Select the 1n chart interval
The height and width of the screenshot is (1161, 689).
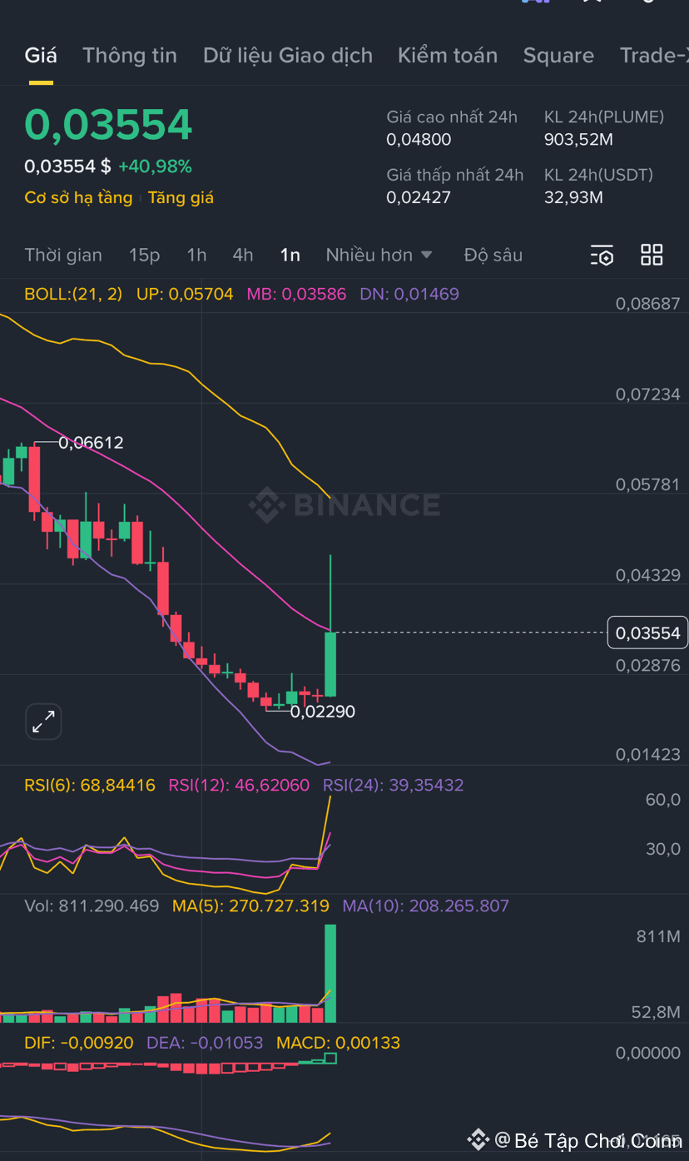tap(290, 255)
